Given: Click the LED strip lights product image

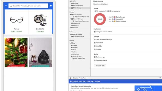Looking at the screenshot, I should point(40,19).
